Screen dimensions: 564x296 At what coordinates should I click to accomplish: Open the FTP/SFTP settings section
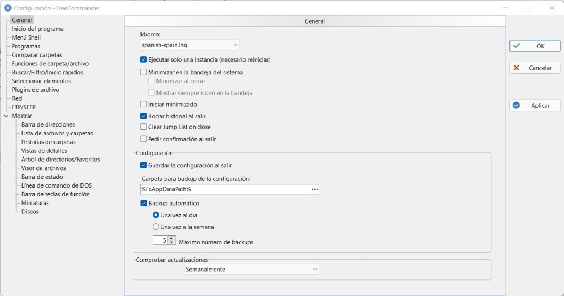(x=24, y=107)
